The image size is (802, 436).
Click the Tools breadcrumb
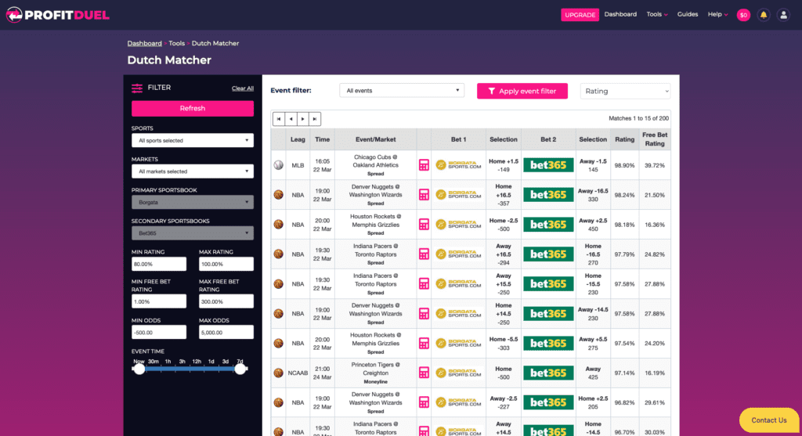[176, 44]
